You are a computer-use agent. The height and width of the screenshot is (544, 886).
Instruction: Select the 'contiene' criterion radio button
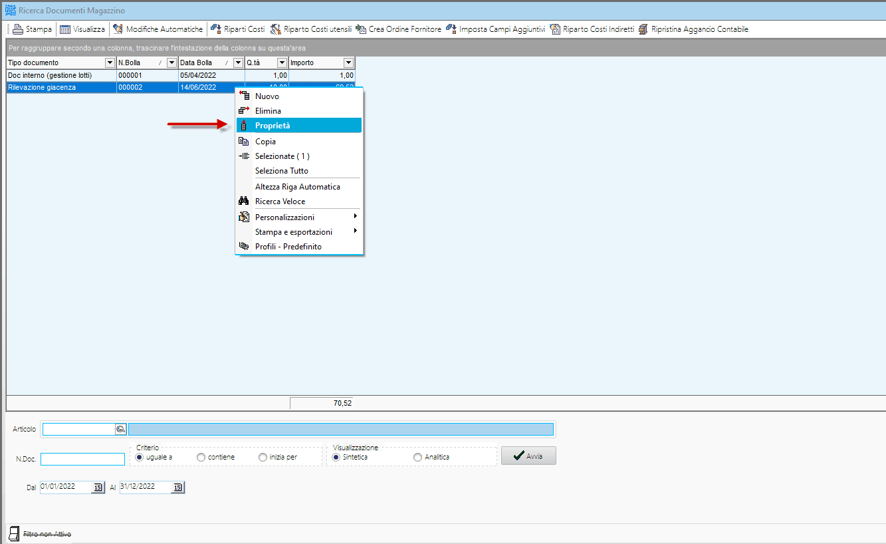pos(201,458)
